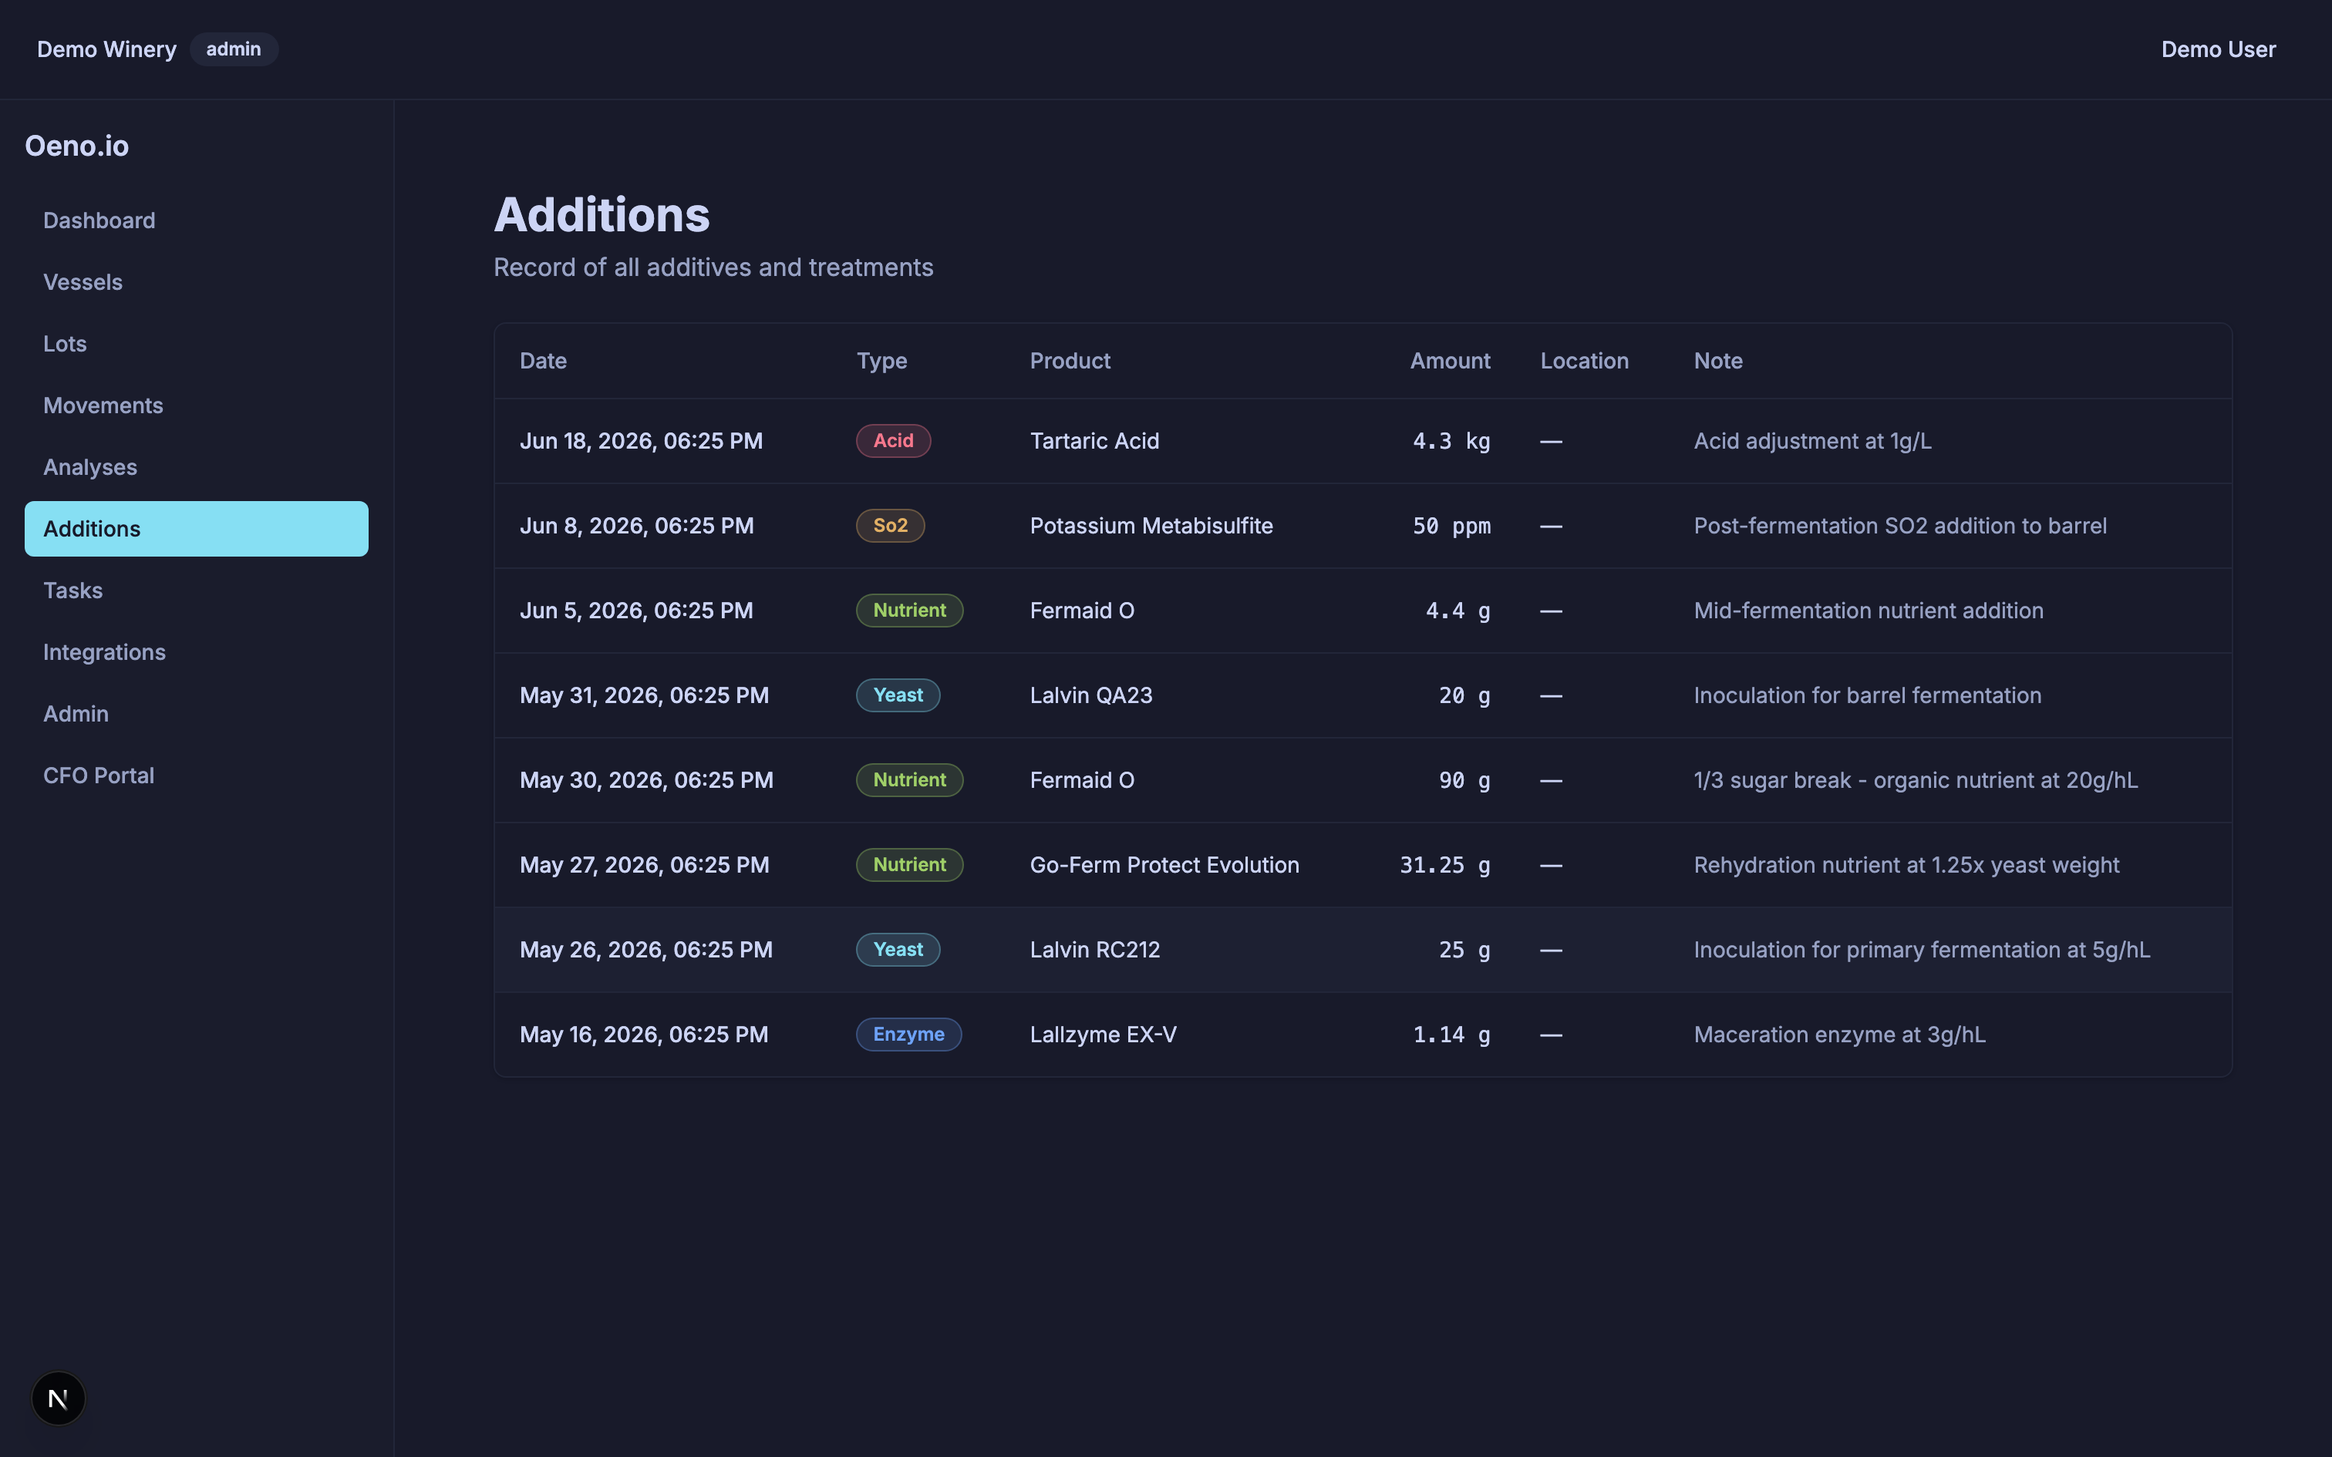
Task: Click the 31.25 g amount value
Action: [1444, 864]
